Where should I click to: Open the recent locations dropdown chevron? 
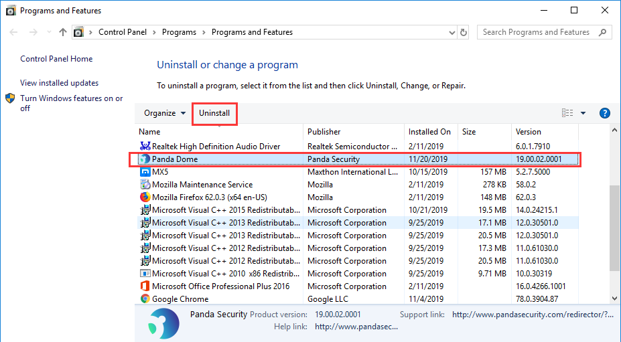click(49, 32)
